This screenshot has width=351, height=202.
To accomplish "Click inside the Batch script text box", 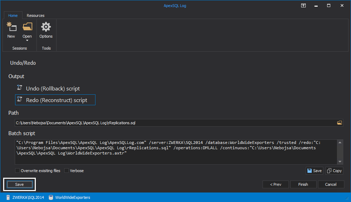I will tap(176, 152).
